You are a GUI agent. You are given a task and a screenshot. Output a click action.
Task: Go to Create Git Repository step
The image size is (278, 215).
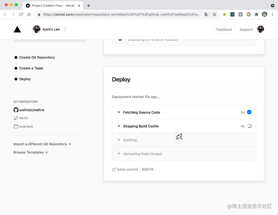(37, 57)
